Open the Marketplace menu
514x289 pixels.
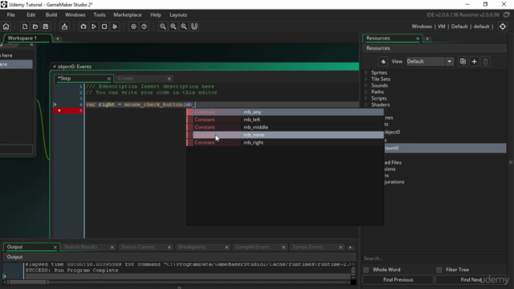point(128,14)
